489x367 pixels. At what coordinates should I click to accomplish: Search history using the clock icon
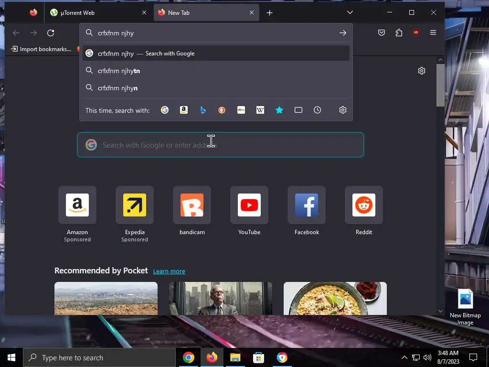point(317,110)
